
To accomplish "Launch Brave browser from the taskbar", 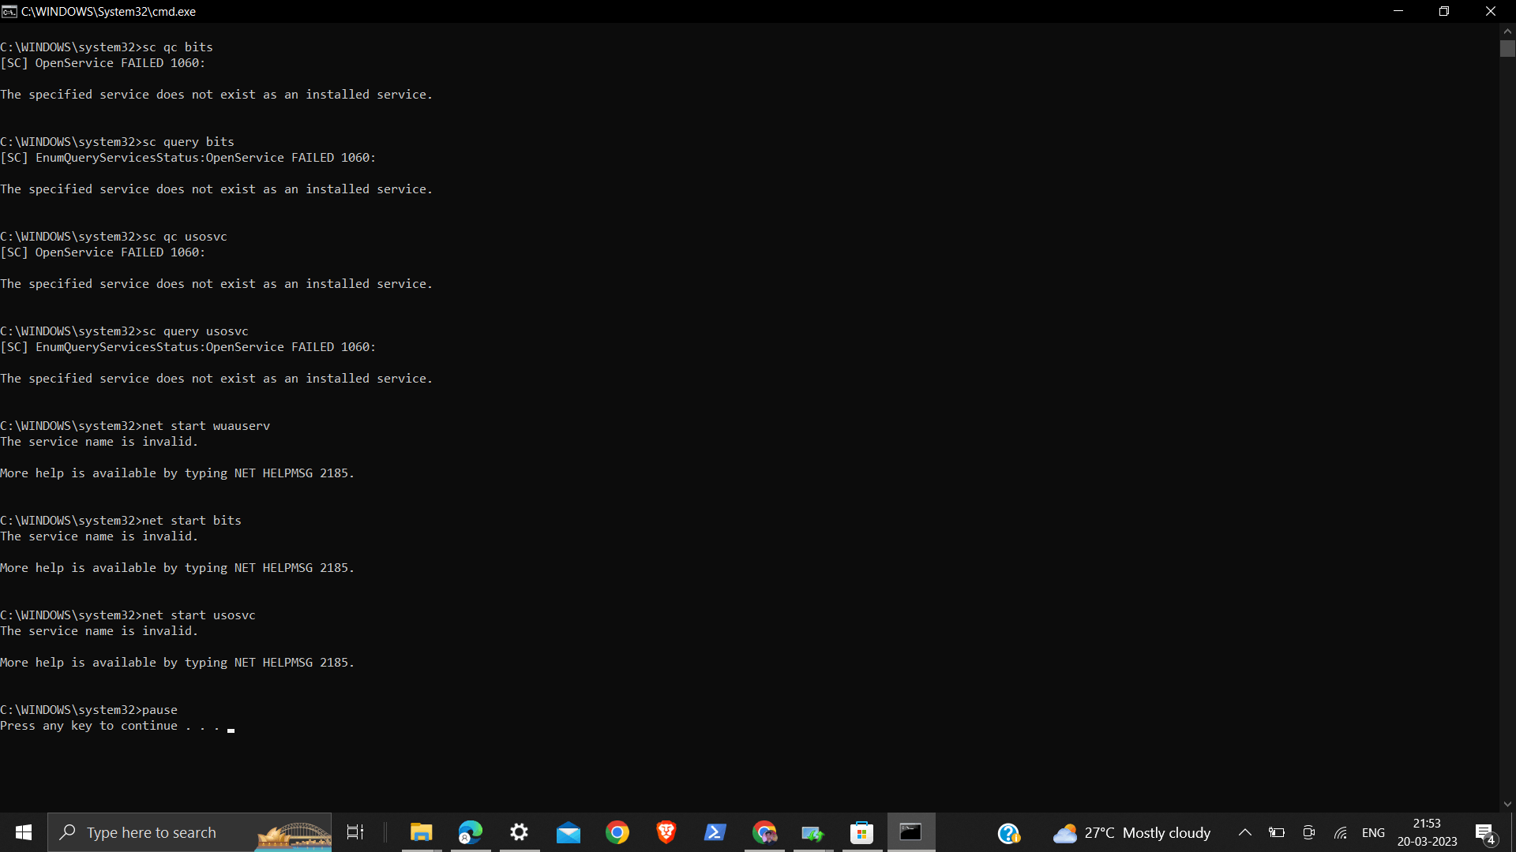I will tap(666, 832).
